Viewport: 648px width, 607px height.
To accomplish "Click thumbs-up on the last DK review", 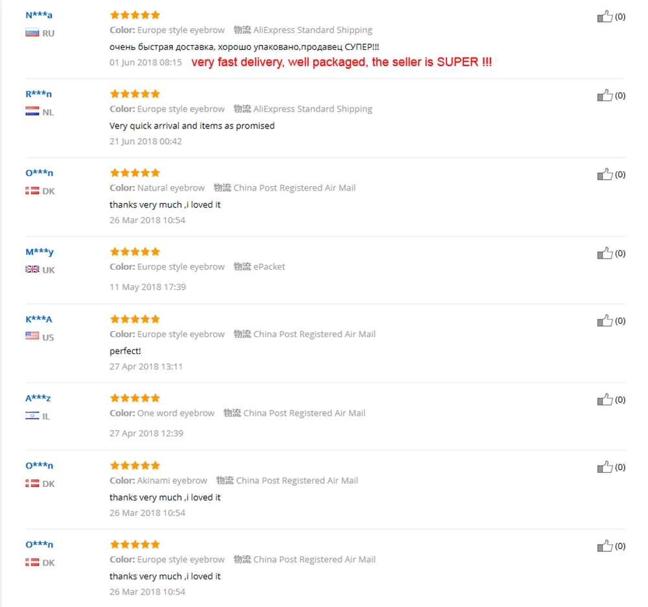I will point(605,546).
